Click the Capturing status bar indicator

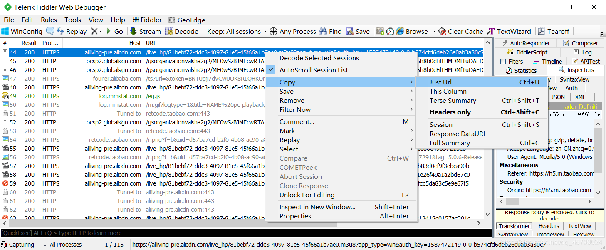17,245
